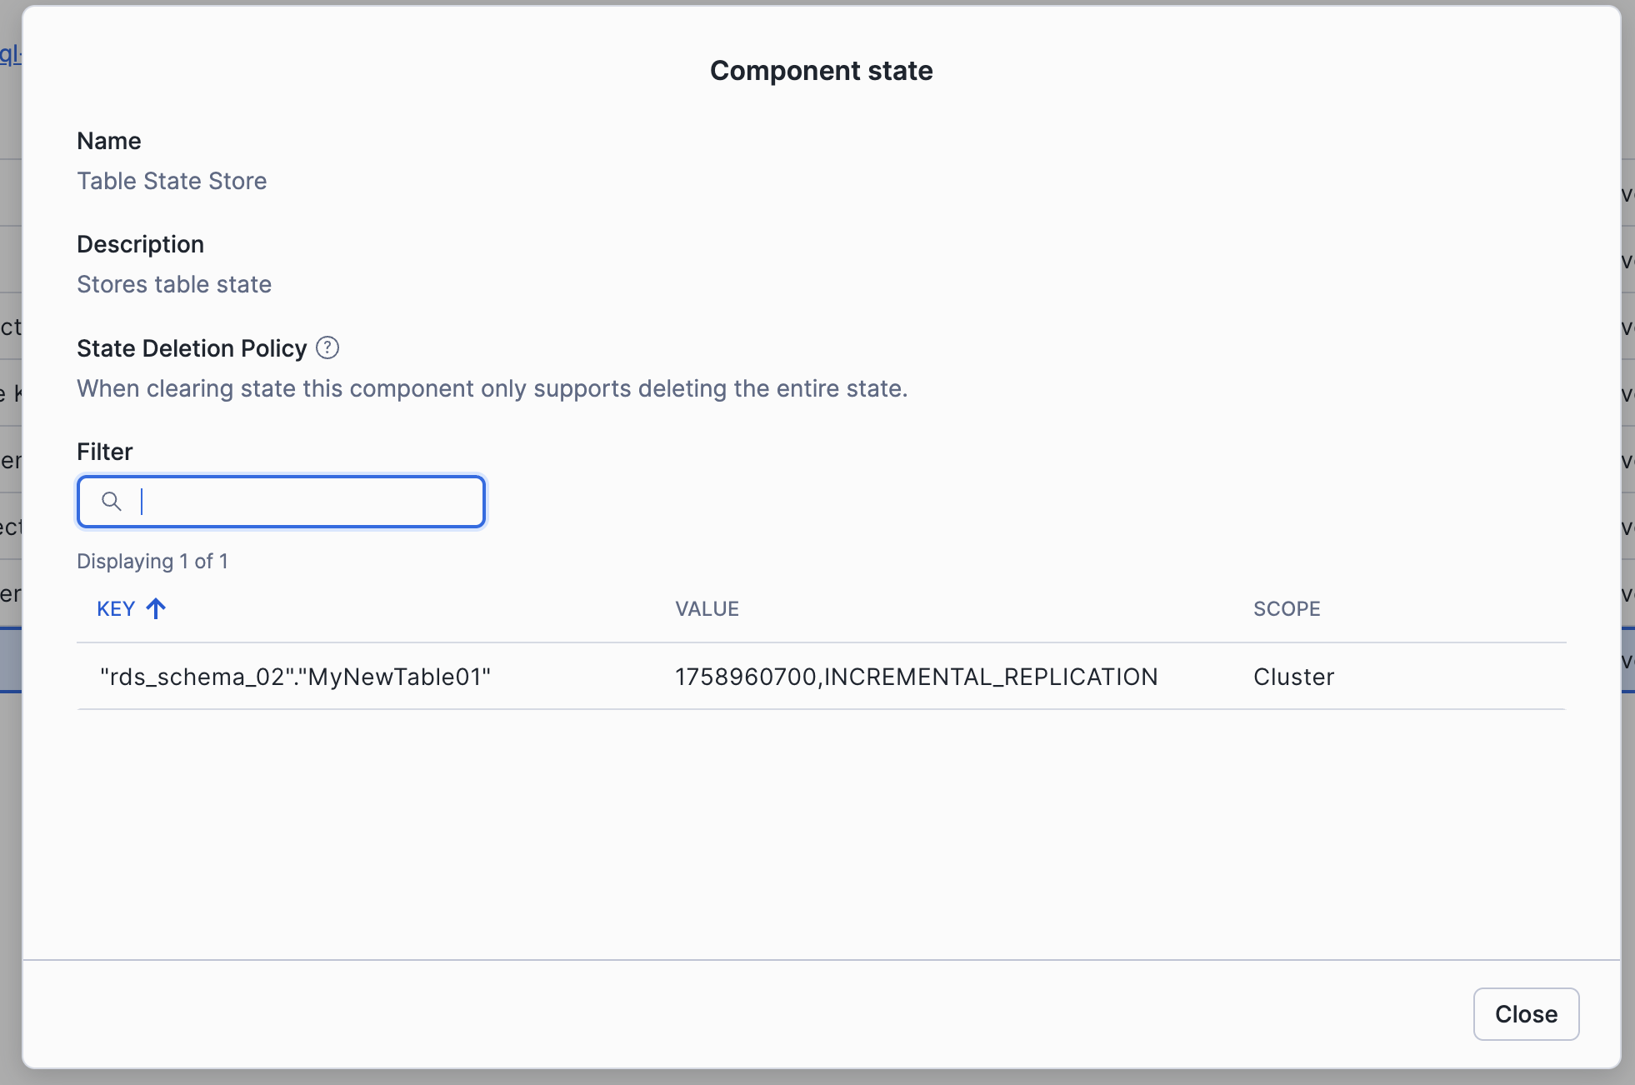1635x1085 pixels.
Task: Click the Displaying 1 of 1 count text
Action: [x=152, y=561]
